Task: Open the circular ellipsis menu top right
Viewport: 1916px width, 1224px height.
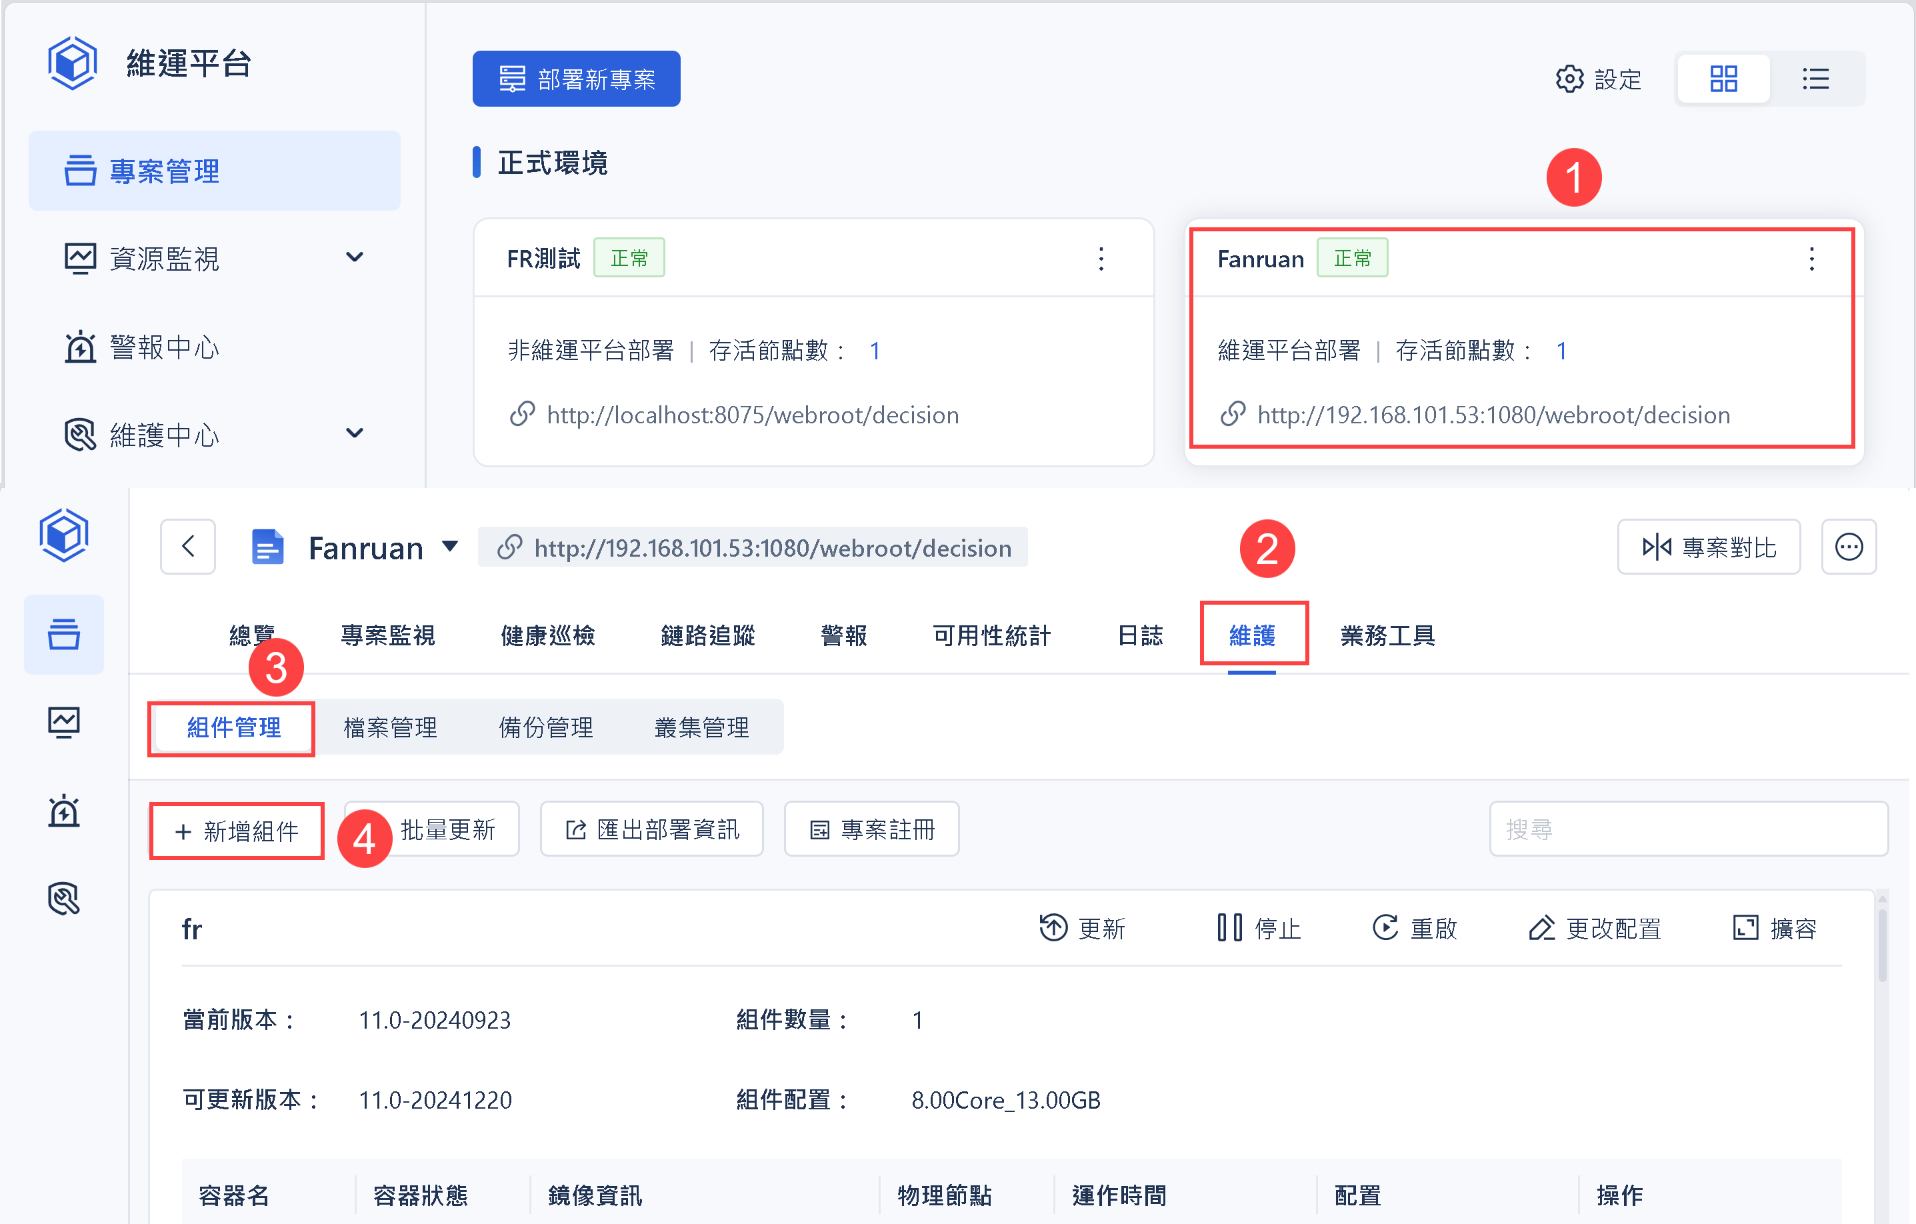Action: coord(1849,547)
